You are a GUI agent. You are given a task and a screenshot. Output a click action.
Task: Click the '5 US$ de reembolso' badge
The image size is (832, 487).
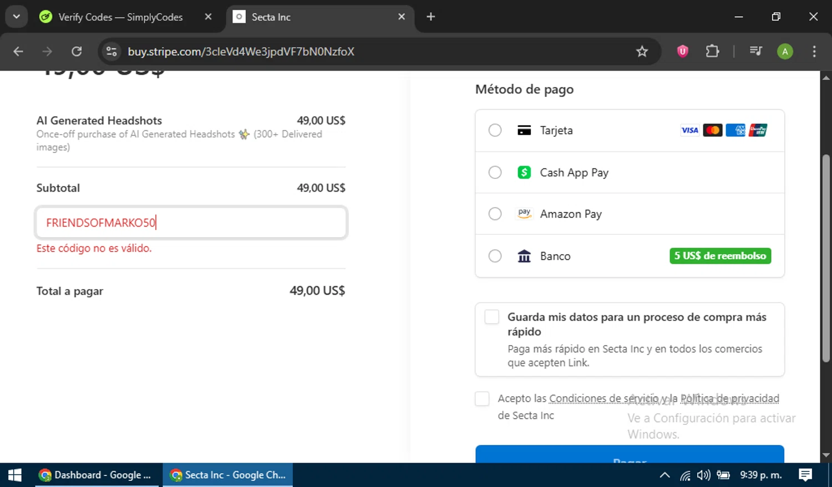click(x=720, y=256)
